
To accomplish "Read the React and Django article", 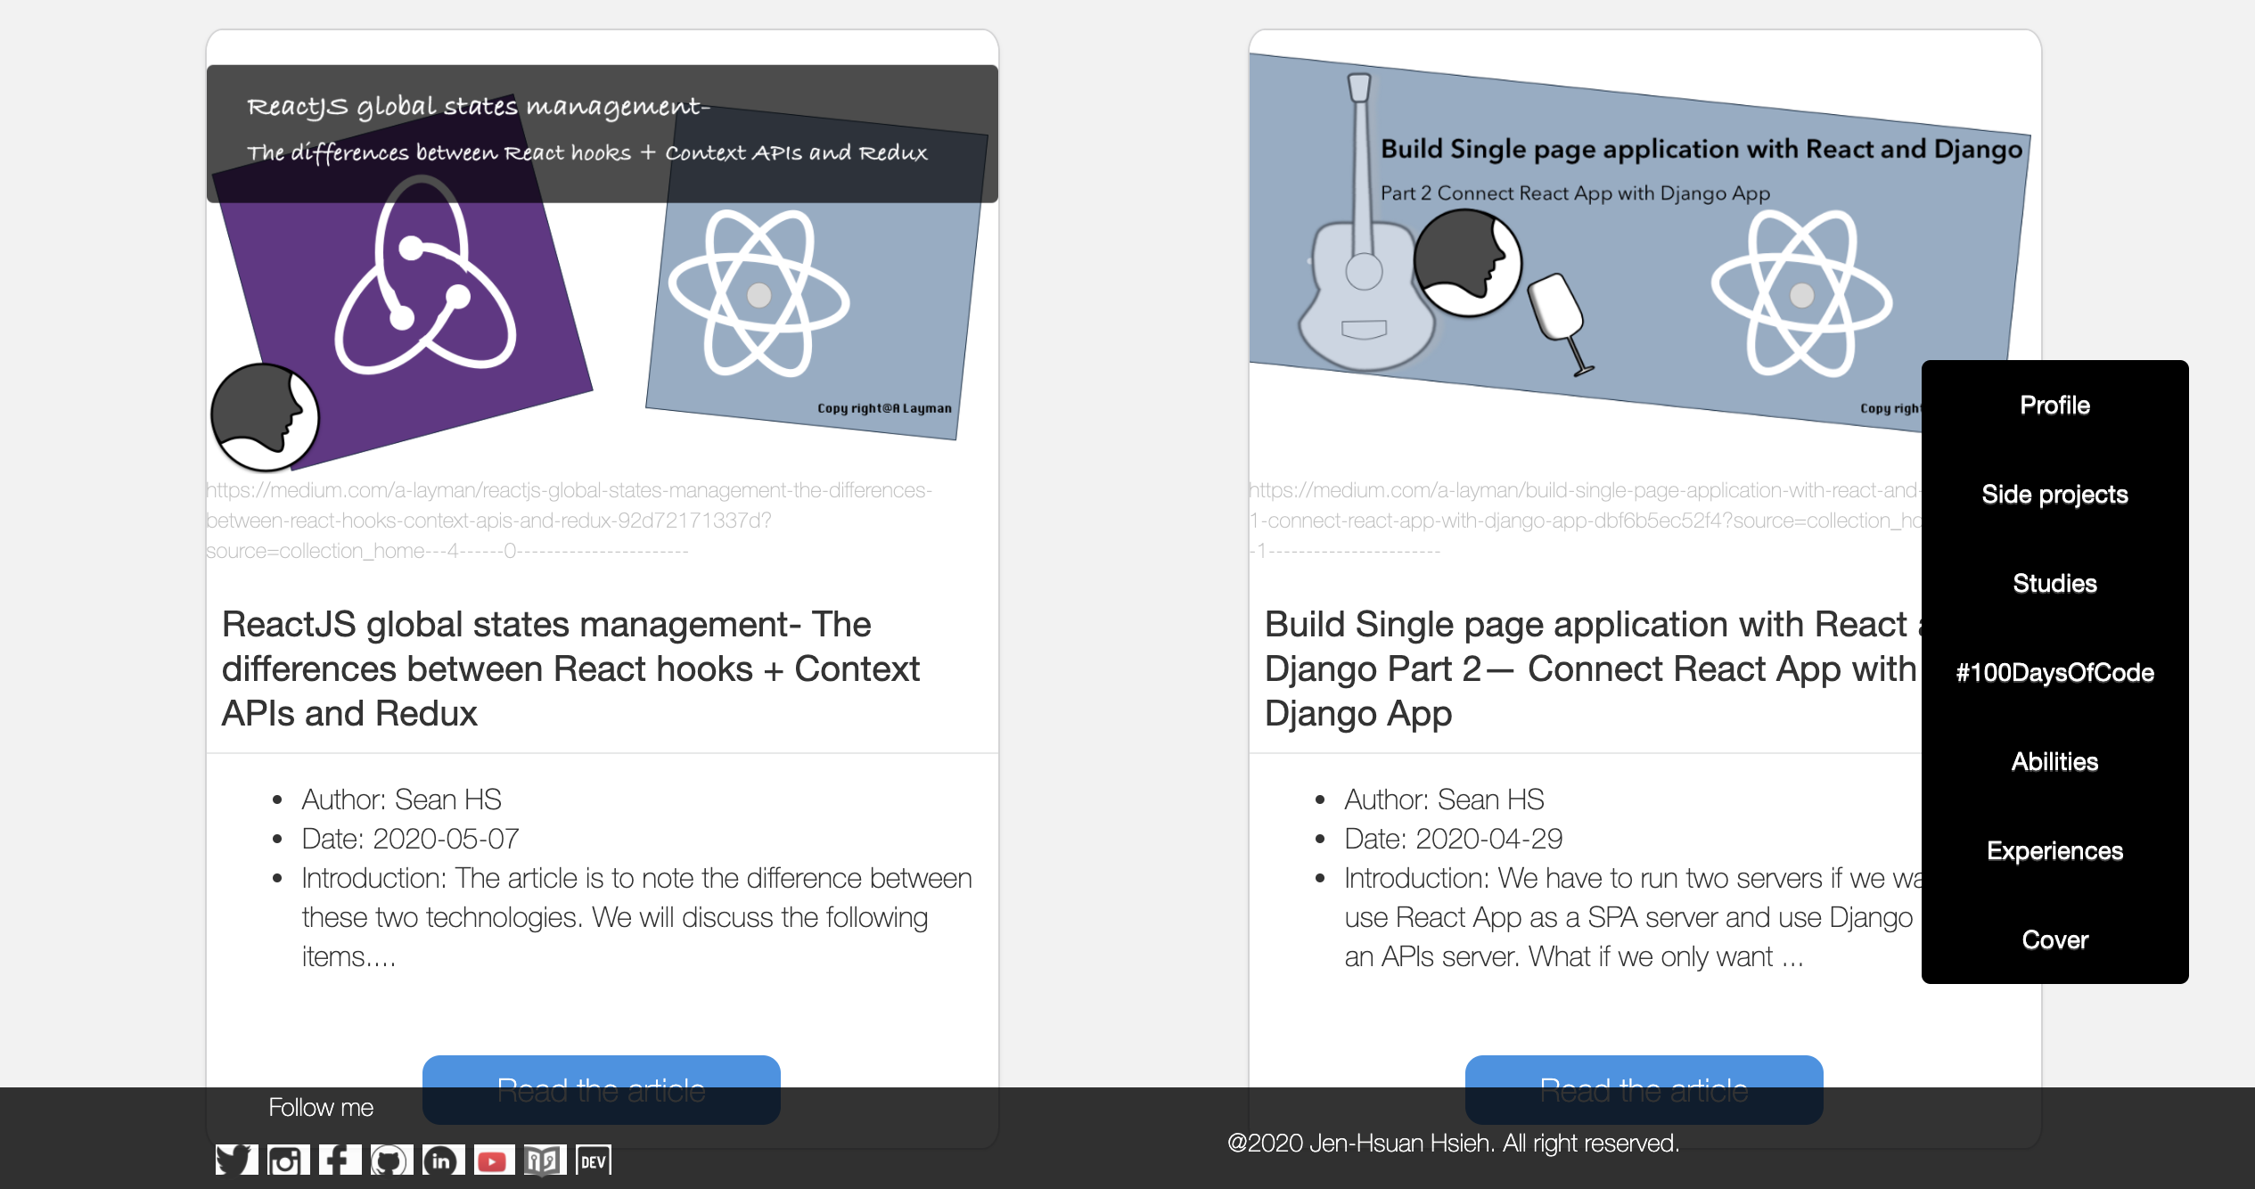I will tap(1644, 1072).
